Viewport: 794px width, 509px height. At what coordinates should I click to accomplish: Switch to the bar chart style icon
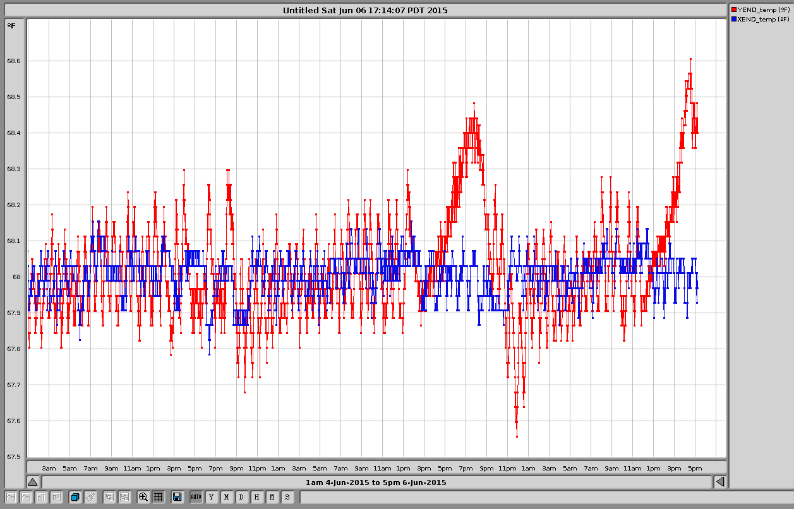click(41, 497)
